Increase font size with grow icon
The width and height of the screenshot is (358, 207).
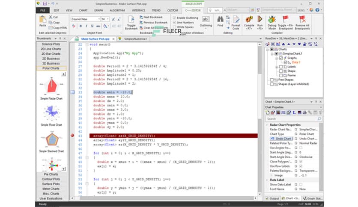113,19
